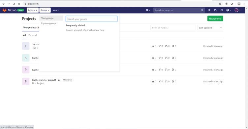The image size is (248, 129).
Task: Open the Issues icon in navbar
Action: pyautogui.click(x=209, y=10)
